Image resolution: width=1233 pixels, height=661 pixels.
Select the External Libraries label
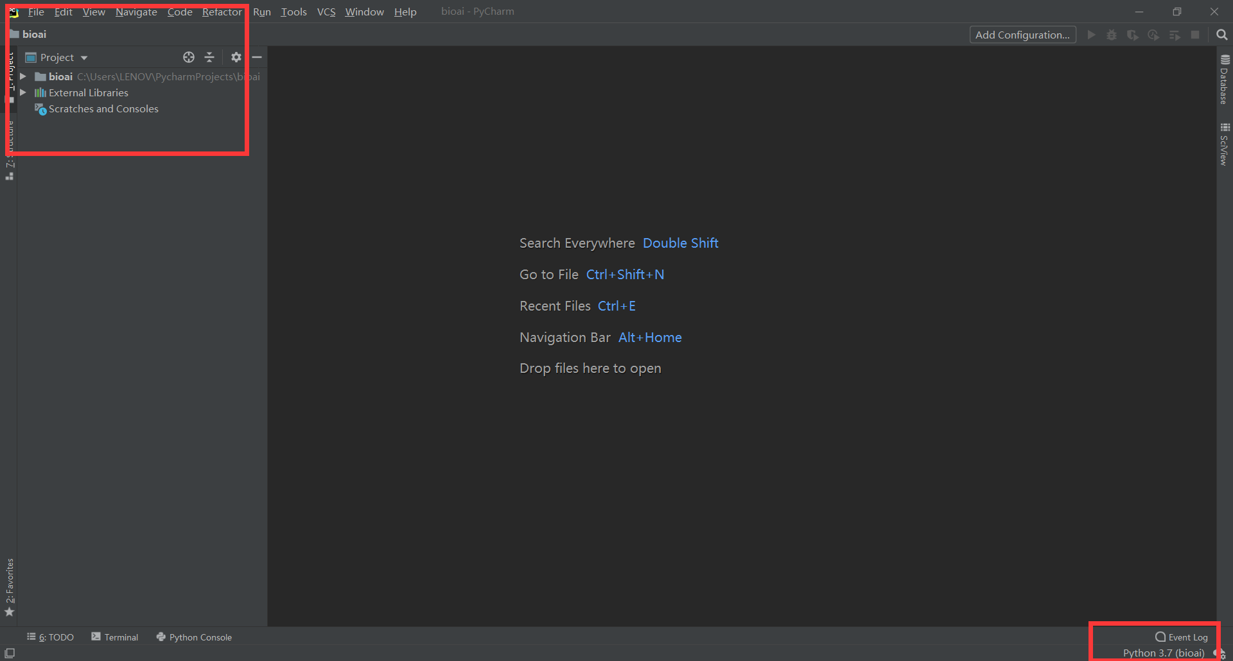click(x=89, y=92)
